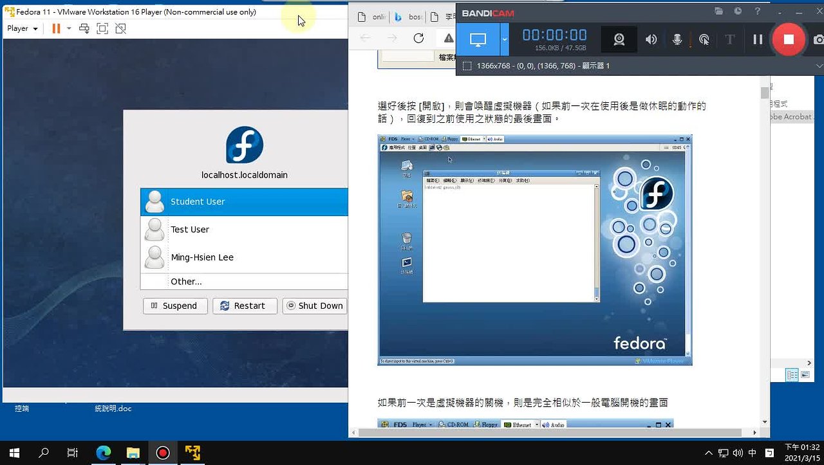Click the orange Suspend (pause) icon in VMware
This screenshot has height=465, width=824.
tap(56, 28)
